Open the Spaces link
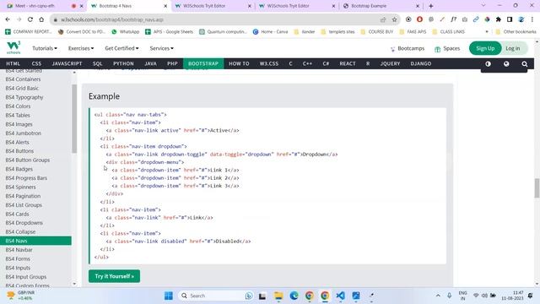The image size is (540, 304). [x=447, y=49]
